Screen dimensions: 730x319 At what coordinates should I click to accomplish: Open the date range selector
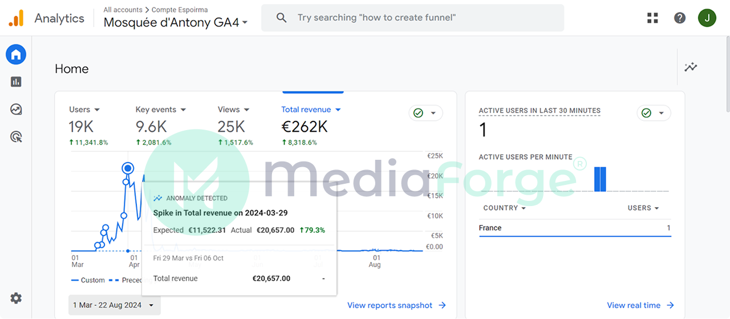[x=114, y=305]
